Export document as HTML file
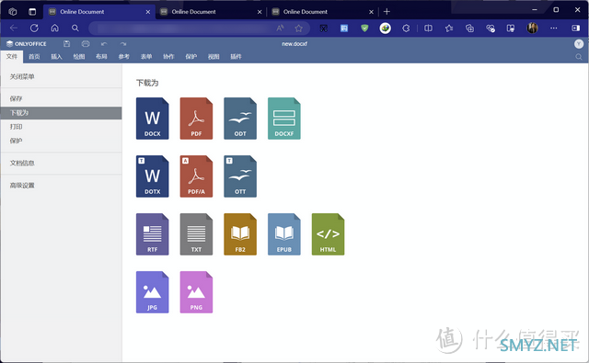 [328, 234]
